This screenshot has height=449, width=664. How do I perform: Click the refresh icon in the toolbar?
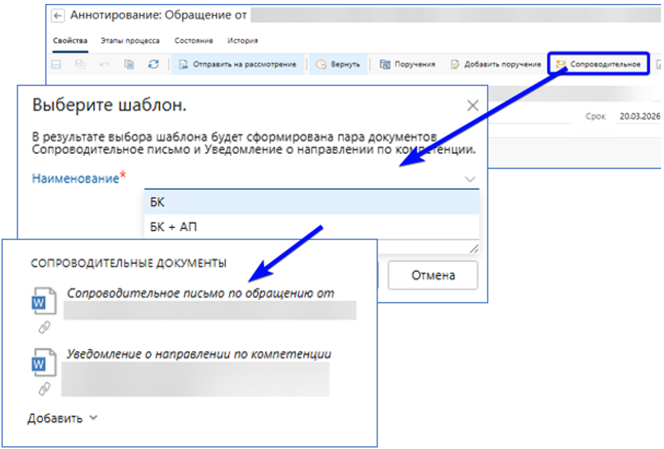153,65
